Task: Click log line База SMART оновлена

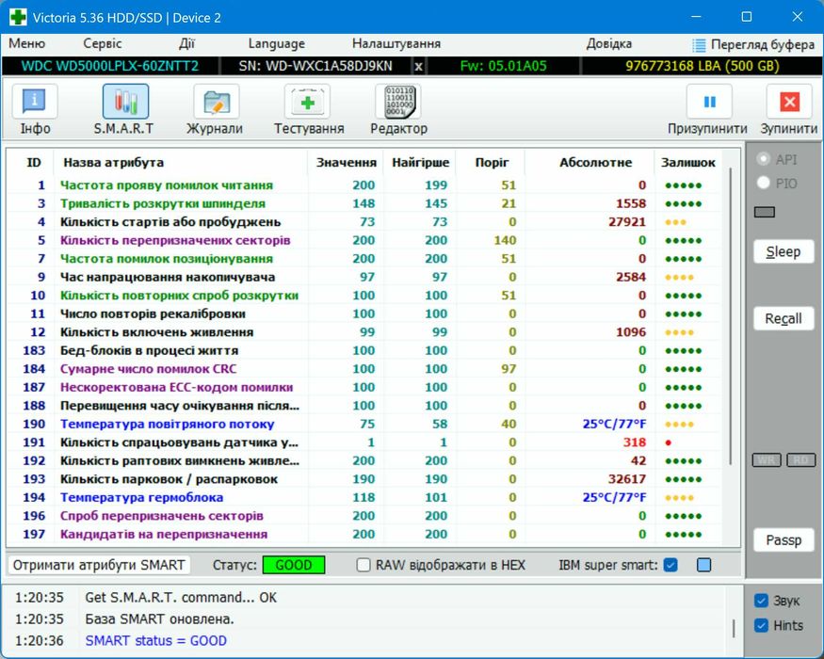Action: pyautogui.click(x=159, y=619)
